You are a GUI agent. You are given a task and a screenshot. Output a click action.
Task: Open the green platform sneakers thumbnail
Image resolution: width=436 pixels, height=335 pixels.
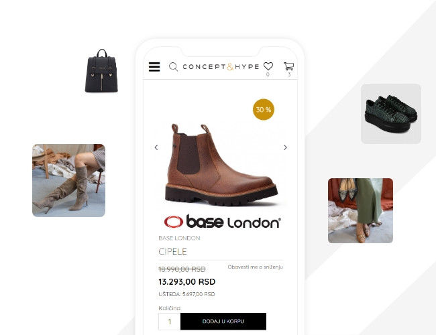tap(390, 114)
